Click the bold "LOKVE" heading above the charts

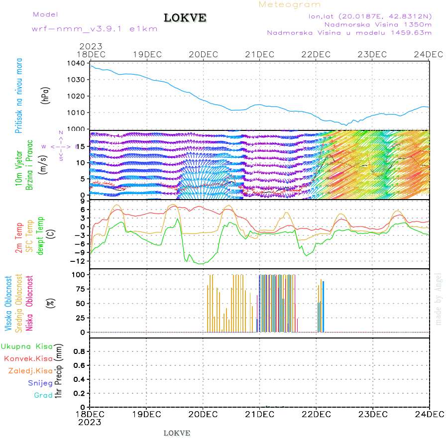pyautogui.click(x=185, y=18)
